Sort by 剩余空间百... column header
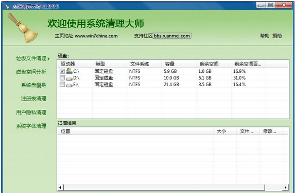295x193 pixels. (248, 64)
